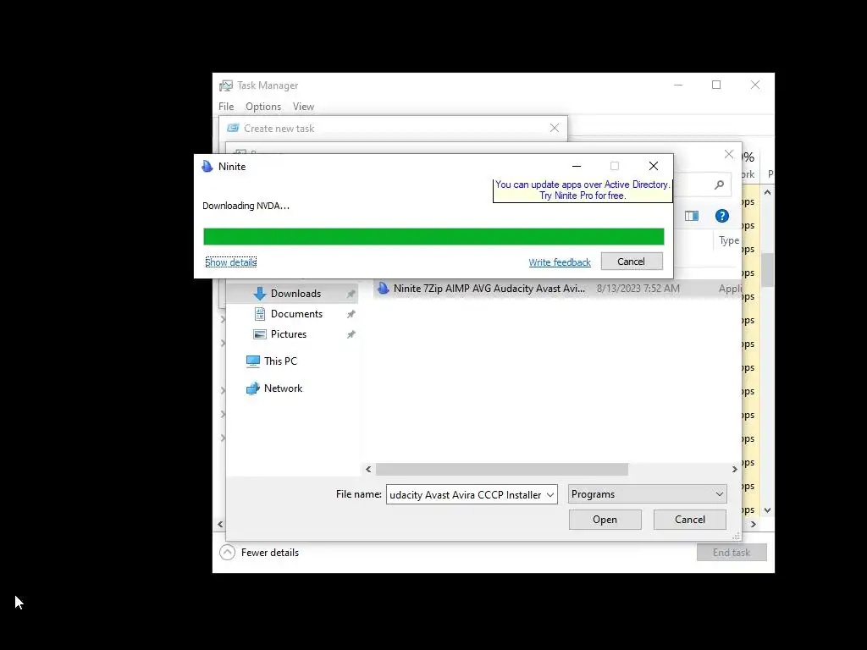The image size is (867, 650).
Task: Click the Ninite app icon in title bar
Action: 207,167
